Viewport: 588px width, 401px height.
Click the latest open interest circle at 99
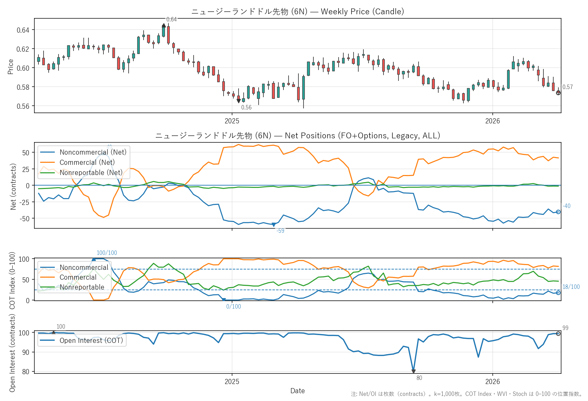click(x=558, y=334)
